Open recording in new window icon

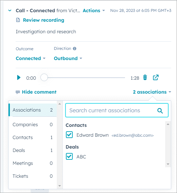coord(156,77)
